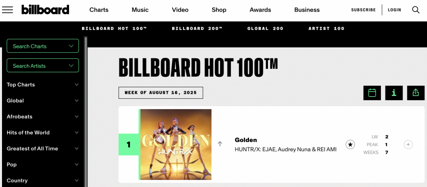Open the Charts menu in the top navigation
The width and height of the screenshot is (427, 187).
point(99,10)
